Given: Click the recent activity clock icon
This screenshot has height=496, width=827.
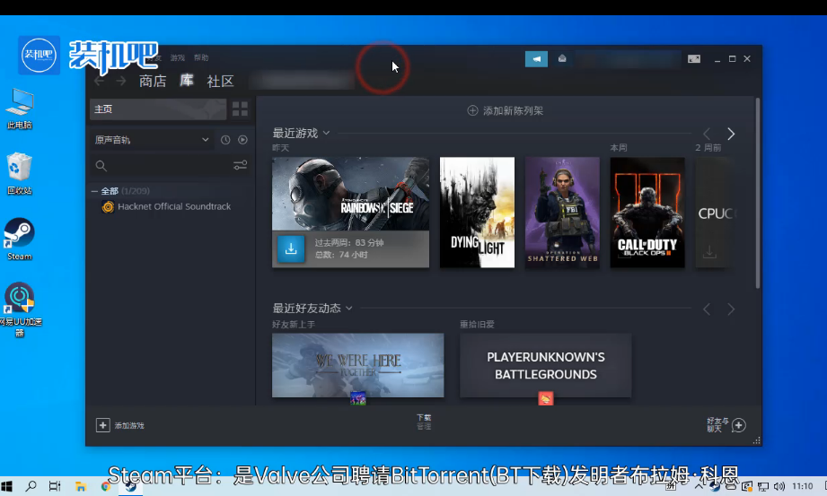Looking at the screenshot, I should pos(225,140).
